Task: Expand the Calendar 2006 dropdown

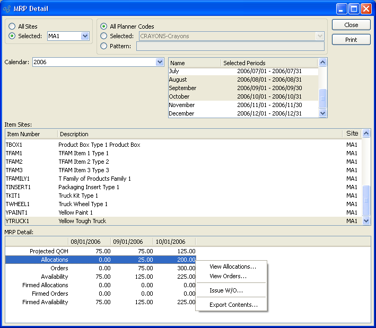Action: (160, 62)
